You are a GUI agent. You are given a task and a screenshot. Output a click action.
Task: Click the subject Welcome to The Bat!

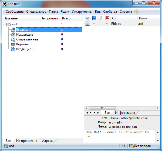coord(123,127)
